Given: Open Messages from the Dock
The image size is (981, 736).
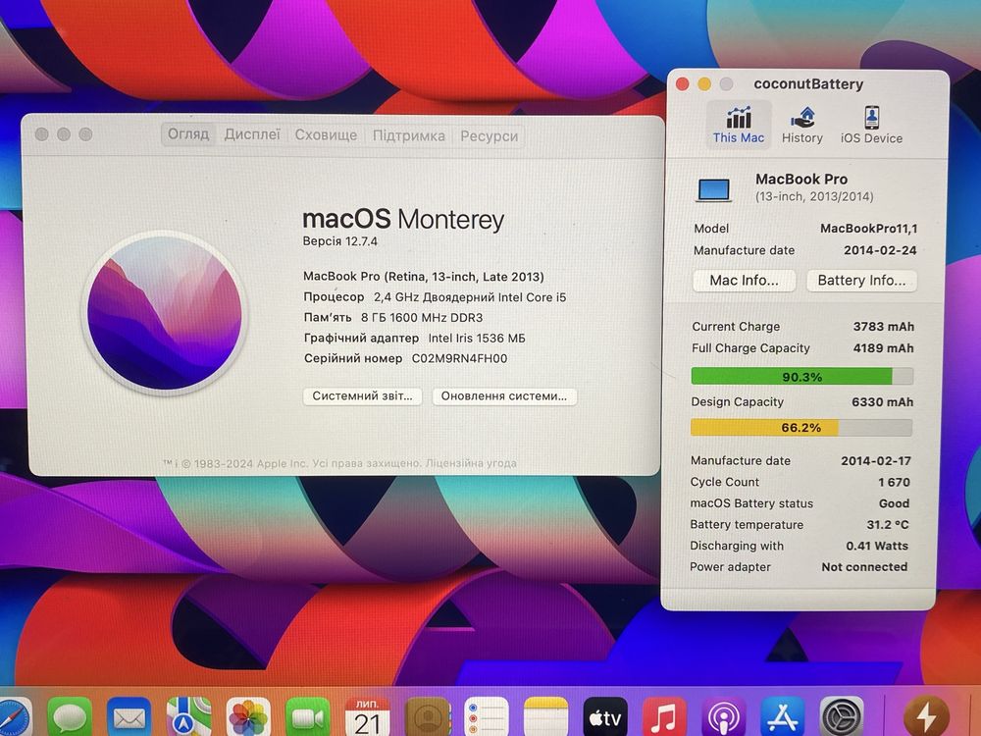Looking at the screenshot, I should 70,717.
